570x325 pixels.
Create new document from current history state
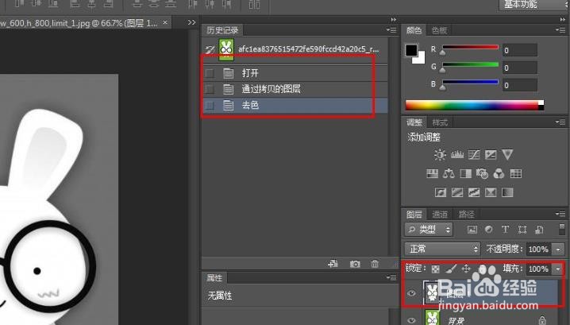pyautogui.click(x=333, y=264)
